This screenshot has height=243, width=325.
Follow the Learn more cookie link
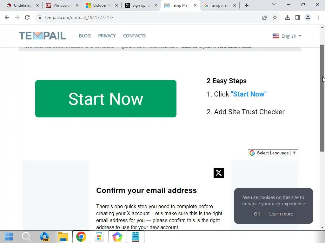(281, 214)
